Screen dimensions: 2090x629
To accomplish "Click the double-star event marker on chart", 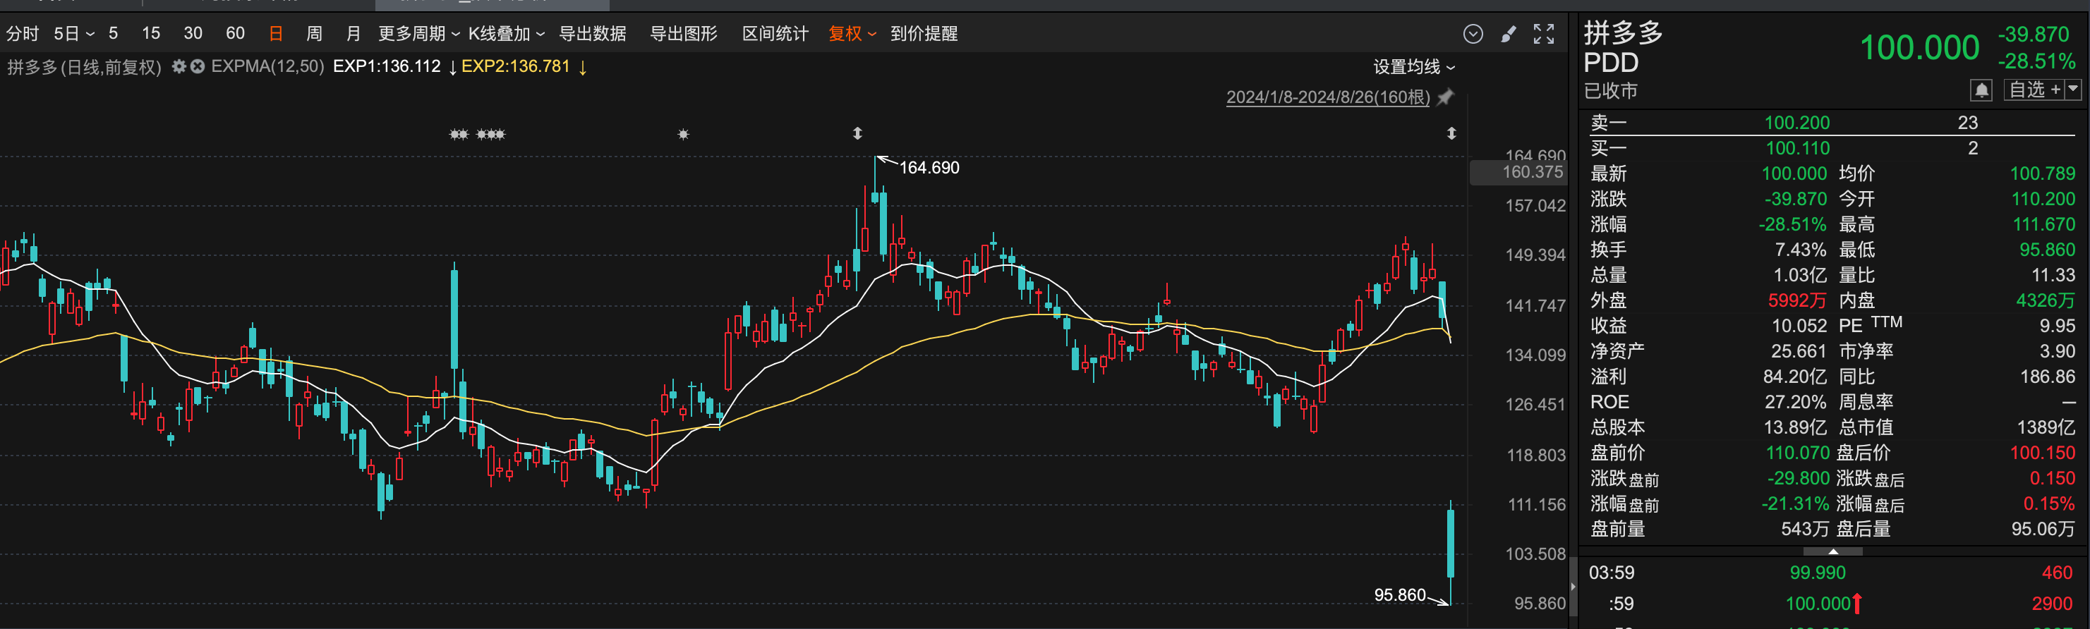I will coord(459,135).
